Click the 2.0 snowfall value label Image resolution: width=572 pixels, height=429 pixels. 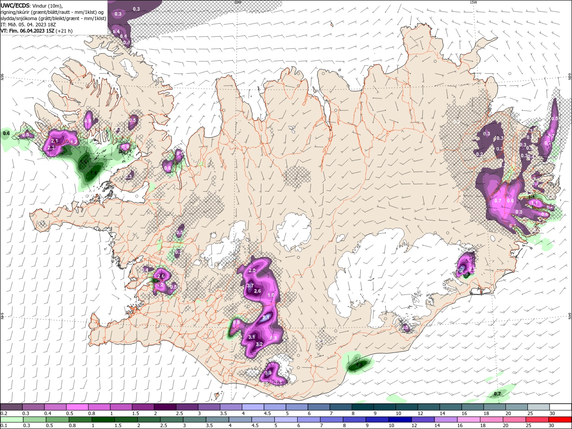[252, 271]
